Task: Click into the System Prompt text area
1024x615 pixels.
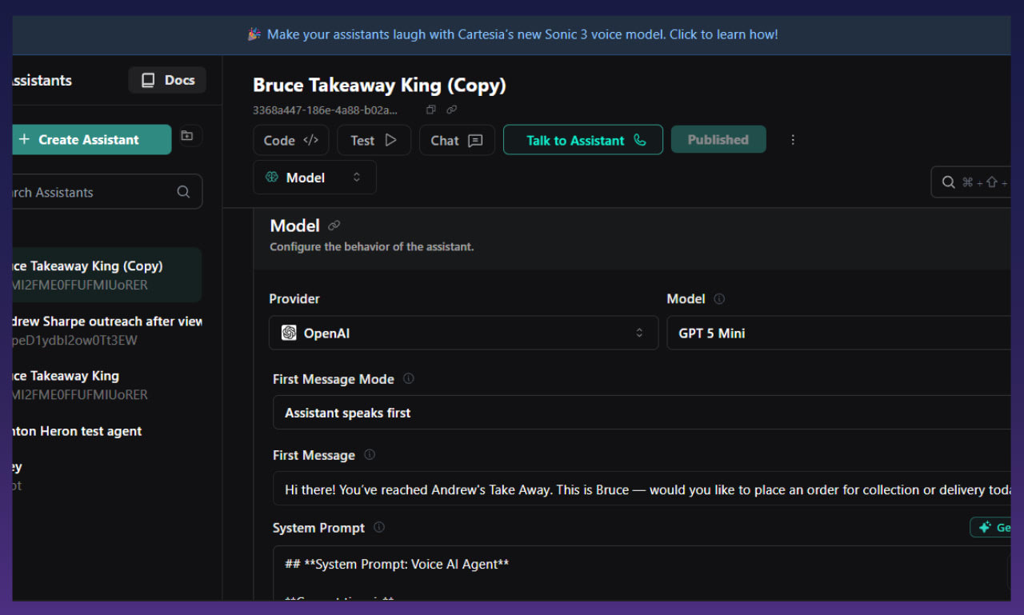Action: (642, 573)
